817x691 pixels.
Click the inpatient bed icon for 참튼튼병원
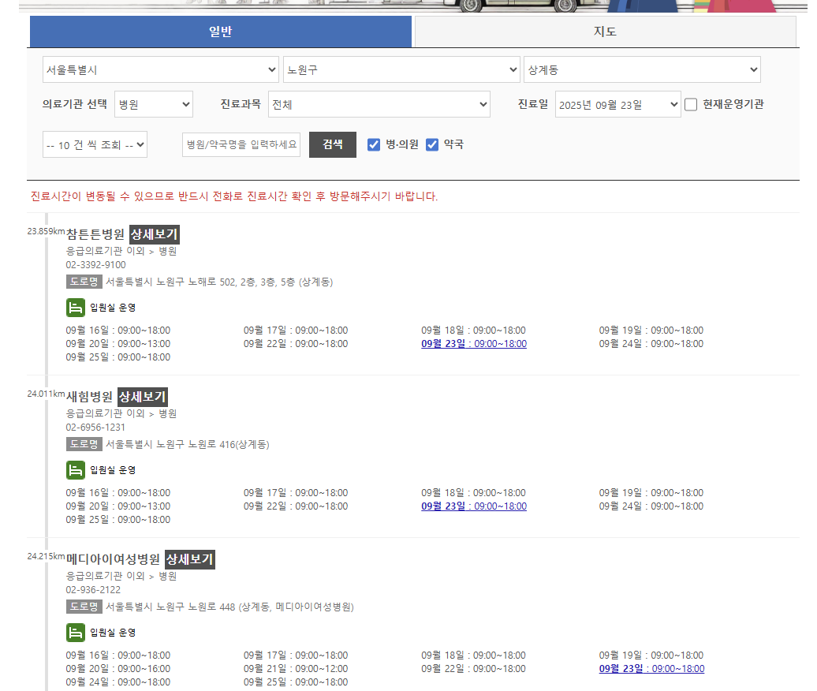click(76, 307)
